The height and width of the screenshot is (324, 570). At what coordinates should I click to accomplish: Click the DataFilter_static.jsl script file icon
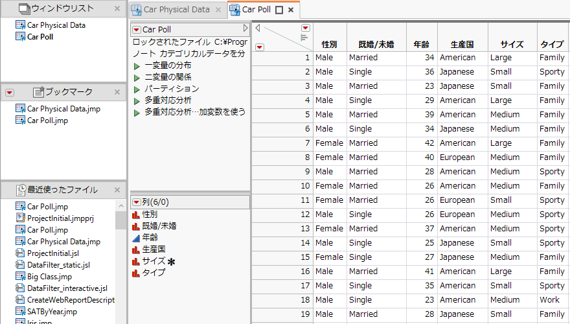21,265
